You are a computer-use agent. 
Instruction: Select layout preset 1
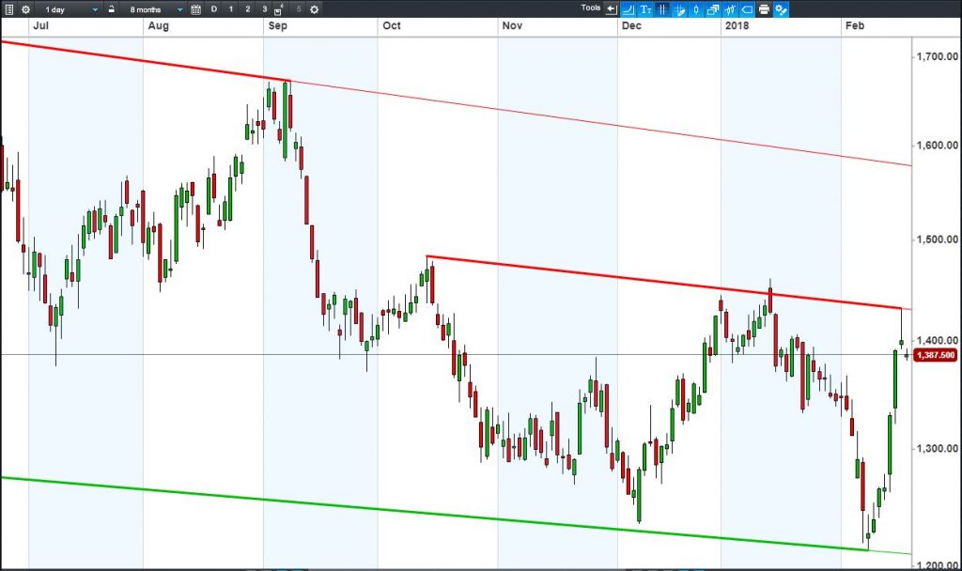click(x=231, y=9)
